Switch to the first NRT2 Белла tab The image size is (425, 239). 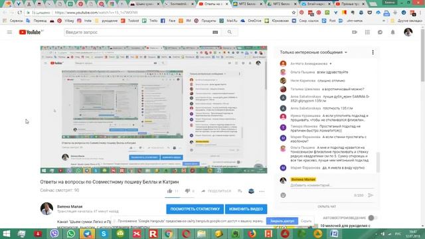(x=248, y=4)
